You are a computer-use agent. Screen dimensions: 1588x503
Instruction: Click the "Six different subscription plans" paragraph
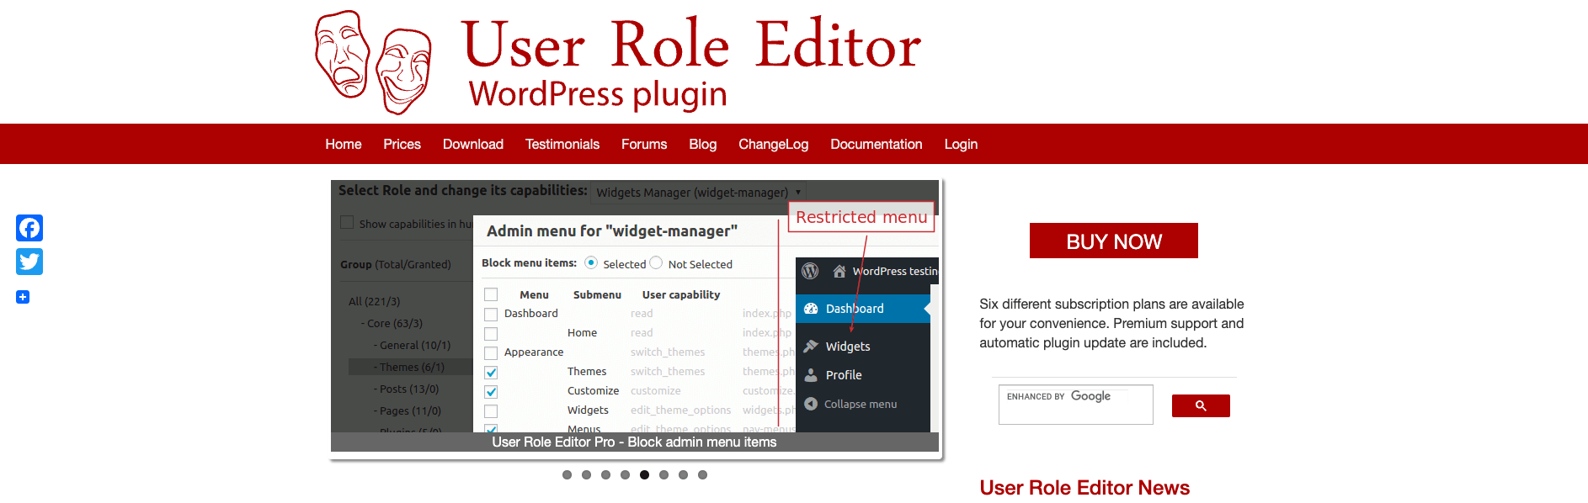1111,323
